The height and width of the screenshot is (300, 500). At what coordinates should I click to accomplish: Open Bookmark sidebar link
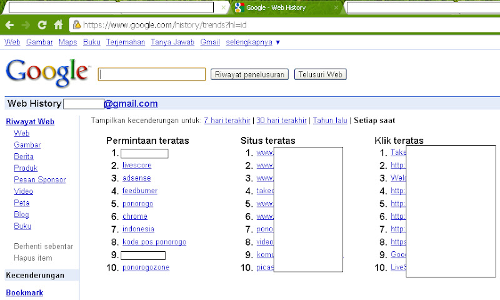pyautogui.click(x=24, y=292)
